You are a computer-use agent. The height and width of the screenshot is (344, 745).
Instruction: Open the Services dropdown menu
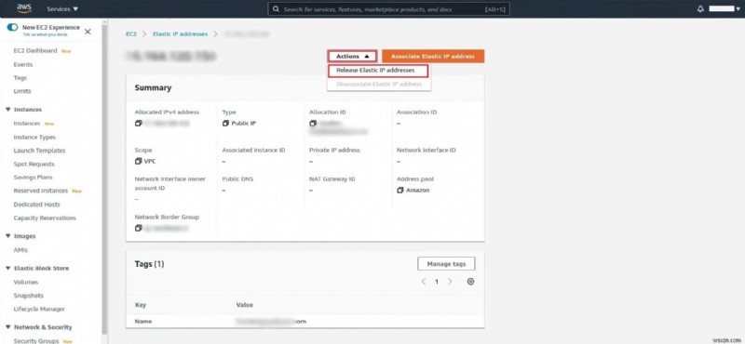pyautogui.click(x=62, y=9)
